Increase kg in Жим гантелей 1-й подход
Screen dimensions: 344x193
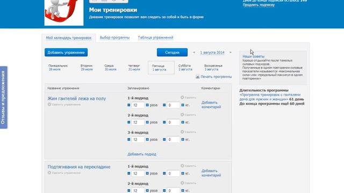click(x=183, y=105)
